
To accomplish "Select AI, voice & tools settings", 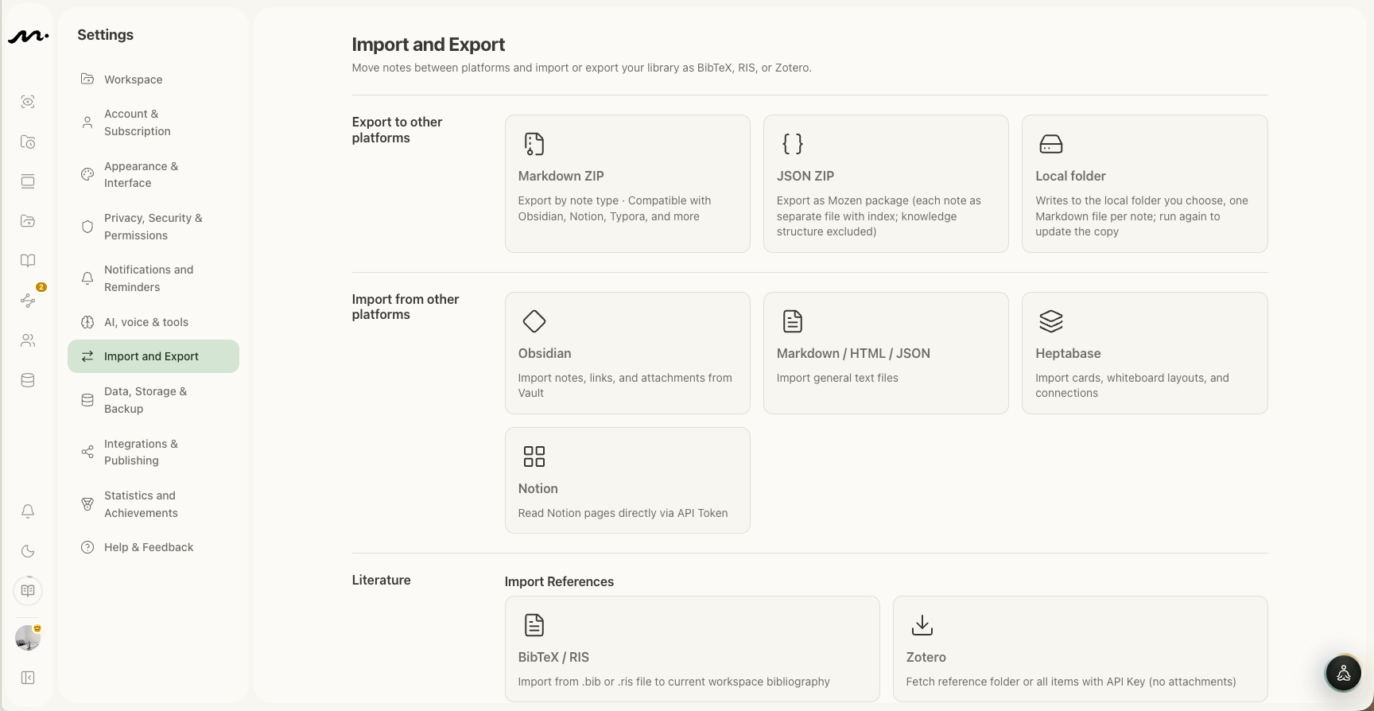I will (x=153, y=322).
